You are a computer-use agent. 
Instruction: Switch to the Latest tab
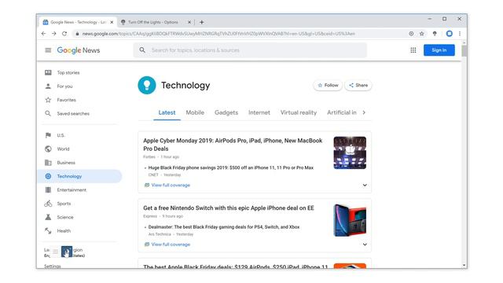pos(167,112)
